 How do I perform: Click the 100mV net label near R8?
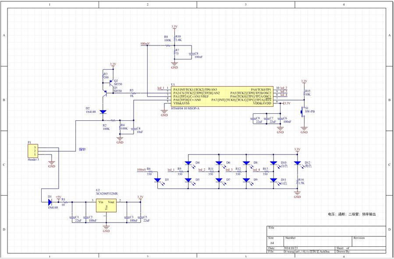pos(144,44)
